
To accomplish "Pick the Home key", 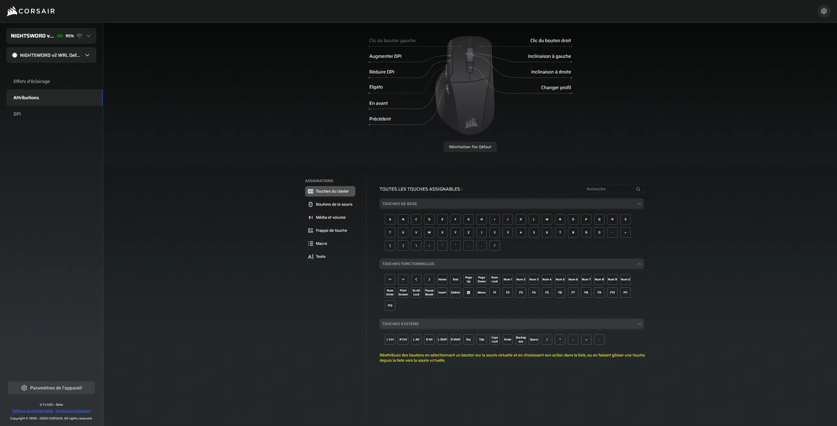I will (442, 279).
